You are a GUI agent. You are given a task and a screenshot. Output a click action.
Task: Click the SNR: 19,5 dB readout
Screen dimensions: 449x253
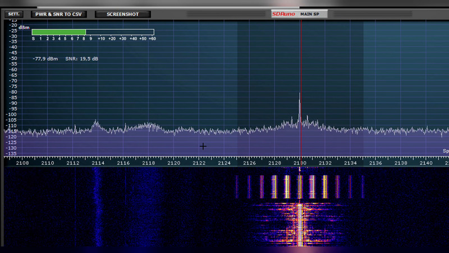pos(82,58)
